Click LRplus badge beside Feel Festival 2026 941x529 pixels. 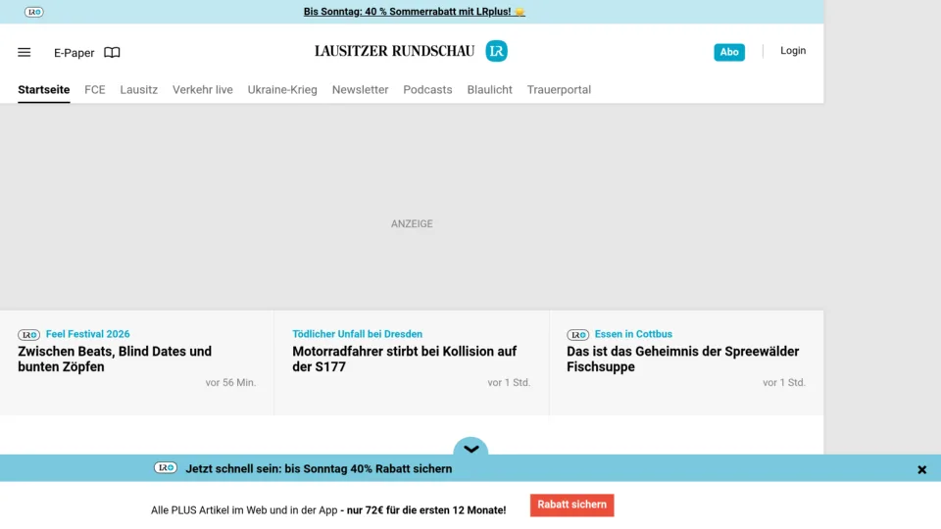pyautogui.click(x=28, y=335)
